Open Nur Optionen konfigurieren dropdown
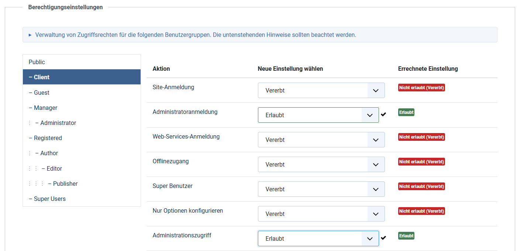This screenshot has width=517, height=251. coord(321,214)
